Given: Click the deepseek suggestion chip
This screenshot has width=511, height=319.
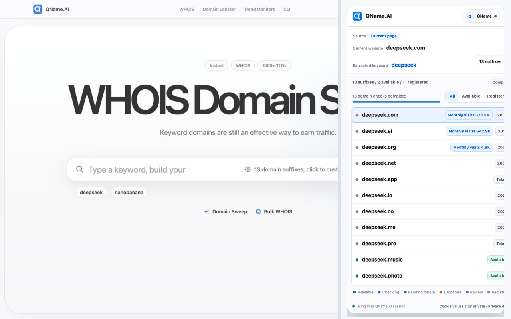Looking at the screenshot, I should pyautogui.click(x=91, y=193).
